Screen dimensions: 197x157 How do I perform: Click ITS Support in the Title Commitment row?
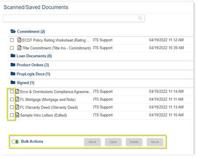pos(103,48)
